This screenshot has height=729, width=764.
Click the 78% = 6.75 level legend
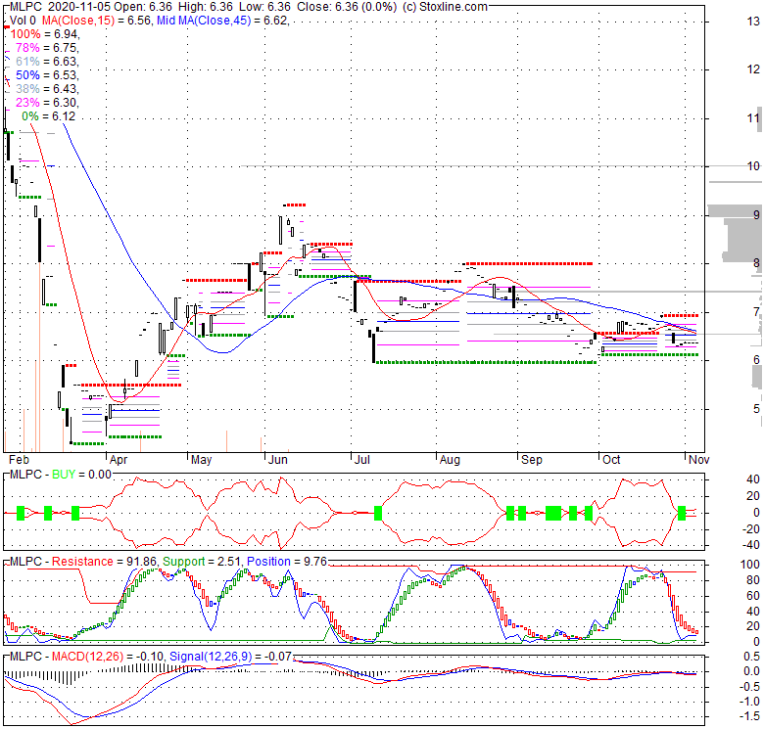point(47,48)
